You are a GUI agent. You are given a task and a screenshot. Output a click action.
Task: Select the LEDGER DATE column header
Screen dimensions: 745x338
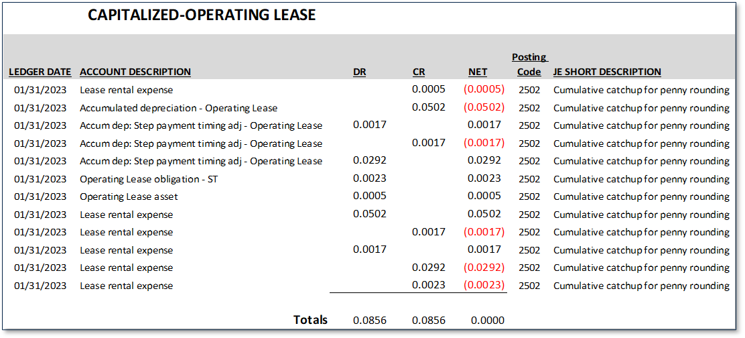tap(40, 72)
